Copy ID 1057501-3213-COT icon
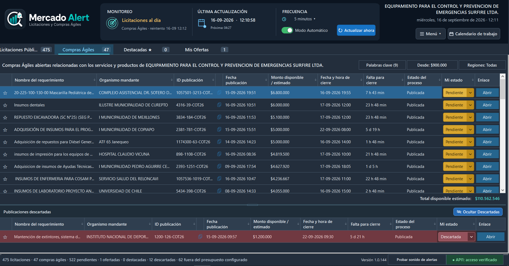This screenshot has height=266, width=509. click(x=219, y=92)
